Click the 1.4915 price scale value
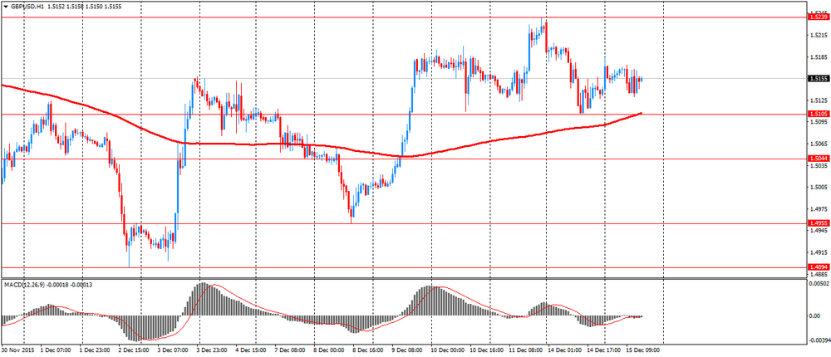Image resolution: width=831 pixels, height=357 pixels. pos(819,252)
